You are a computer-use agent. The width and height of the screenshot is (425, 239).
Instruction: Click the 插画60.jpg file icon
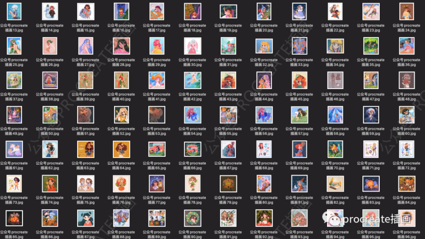click(406, 115)
